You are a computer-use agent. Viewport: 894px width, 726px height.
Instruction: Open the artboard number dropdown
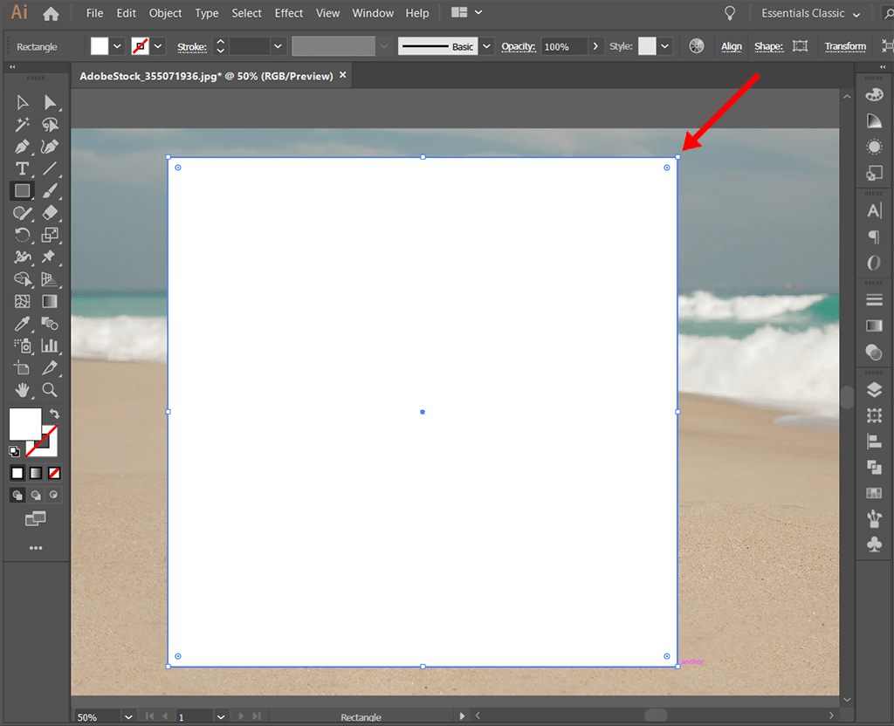[221, 717]
